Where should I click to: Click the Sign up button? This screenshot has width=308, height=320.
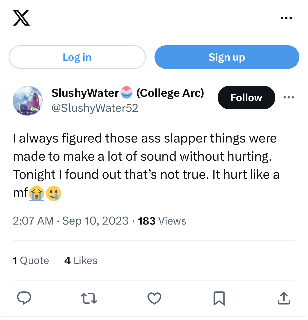pos(227,57)
